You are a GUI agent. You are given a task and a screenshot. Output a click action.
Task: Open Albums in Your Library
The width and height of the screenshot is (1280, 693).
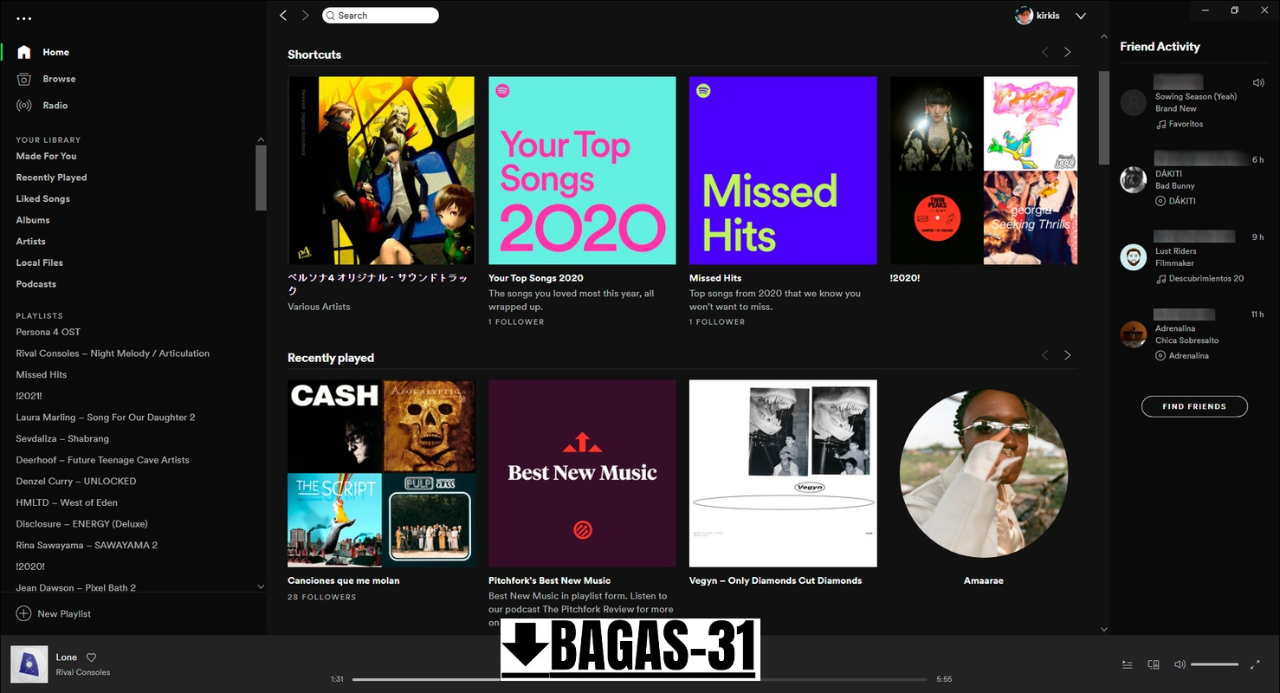click(x=33, y=220)
